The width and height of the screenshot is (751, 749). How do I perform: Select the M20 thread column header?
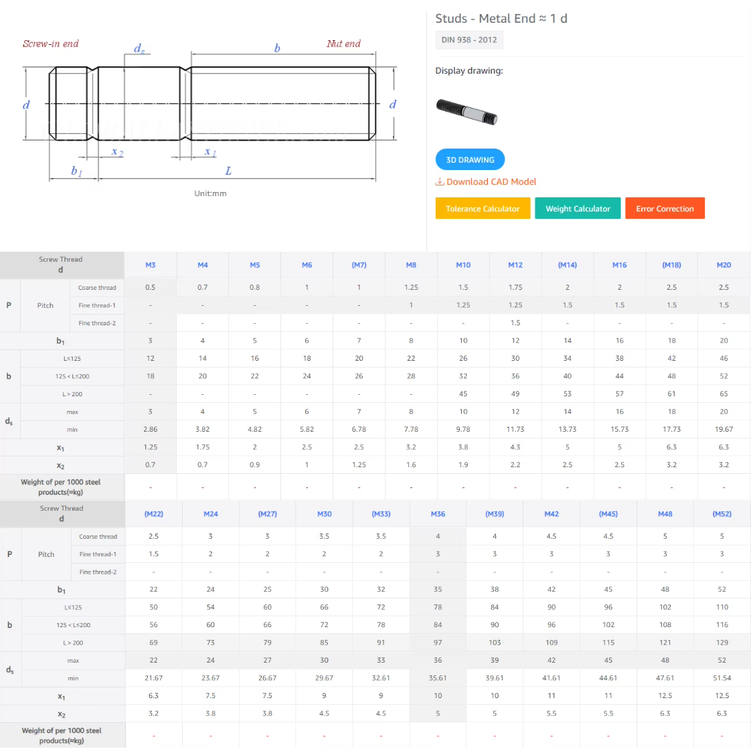pyautogui.click(x=724, y=265)
